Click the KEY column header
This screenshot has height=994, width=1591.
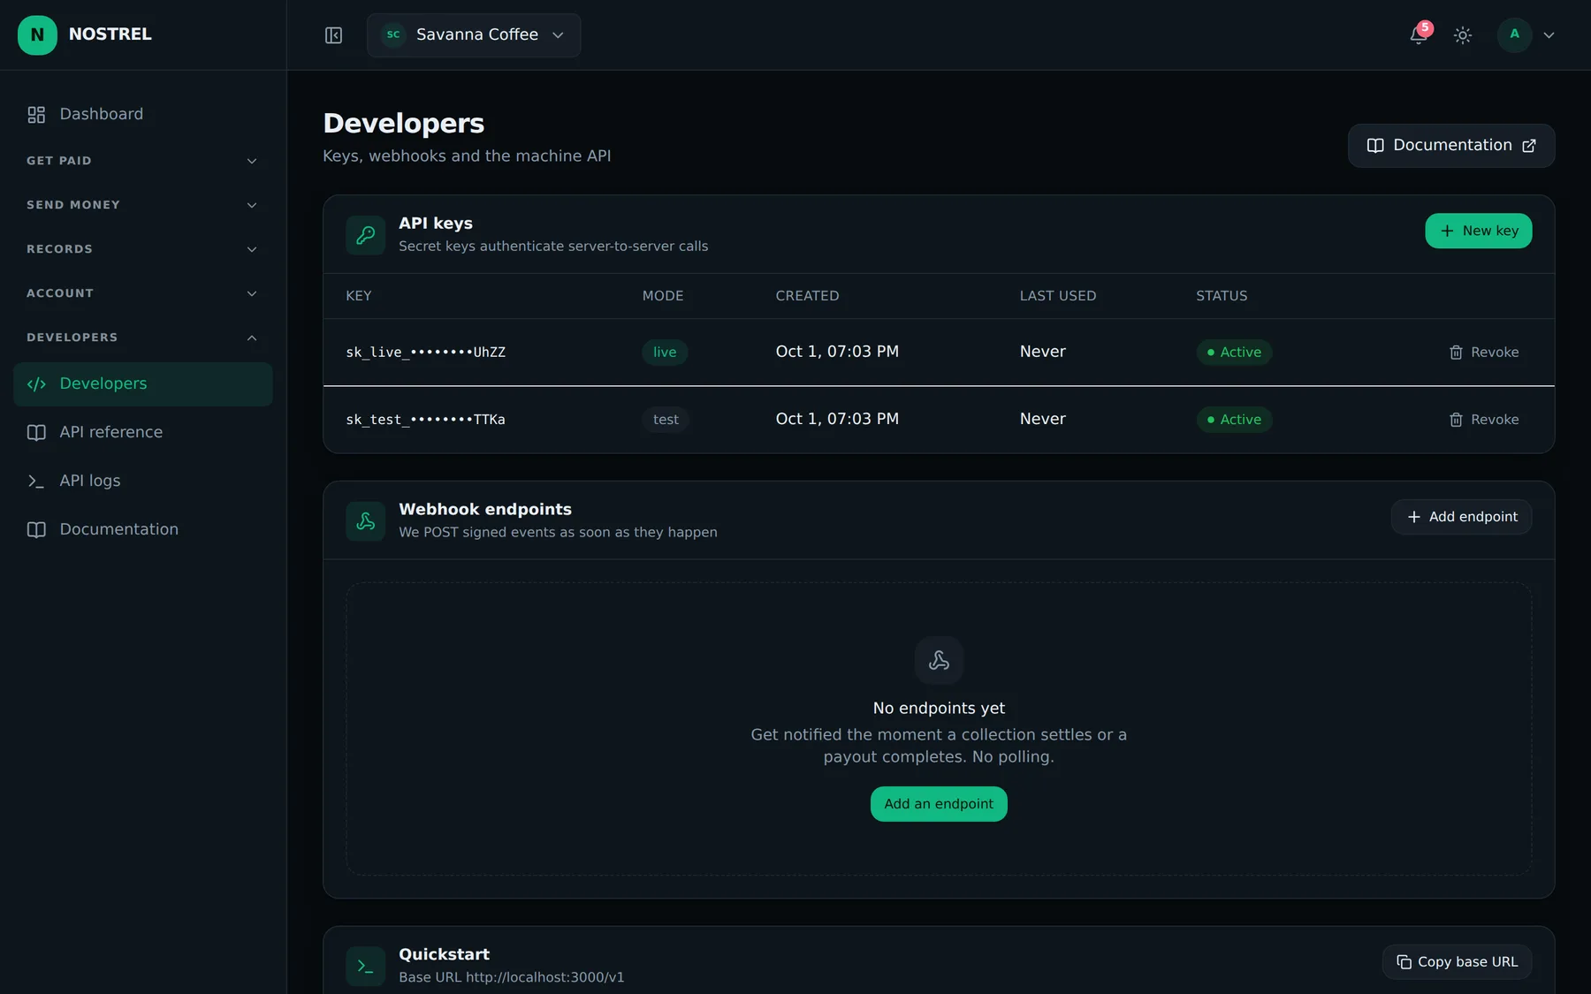click(359, 296)
